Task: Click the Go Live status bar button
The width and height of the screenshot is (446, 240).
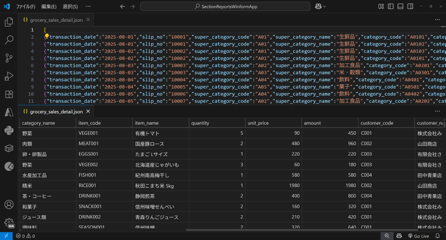Action: click(418, 236)
